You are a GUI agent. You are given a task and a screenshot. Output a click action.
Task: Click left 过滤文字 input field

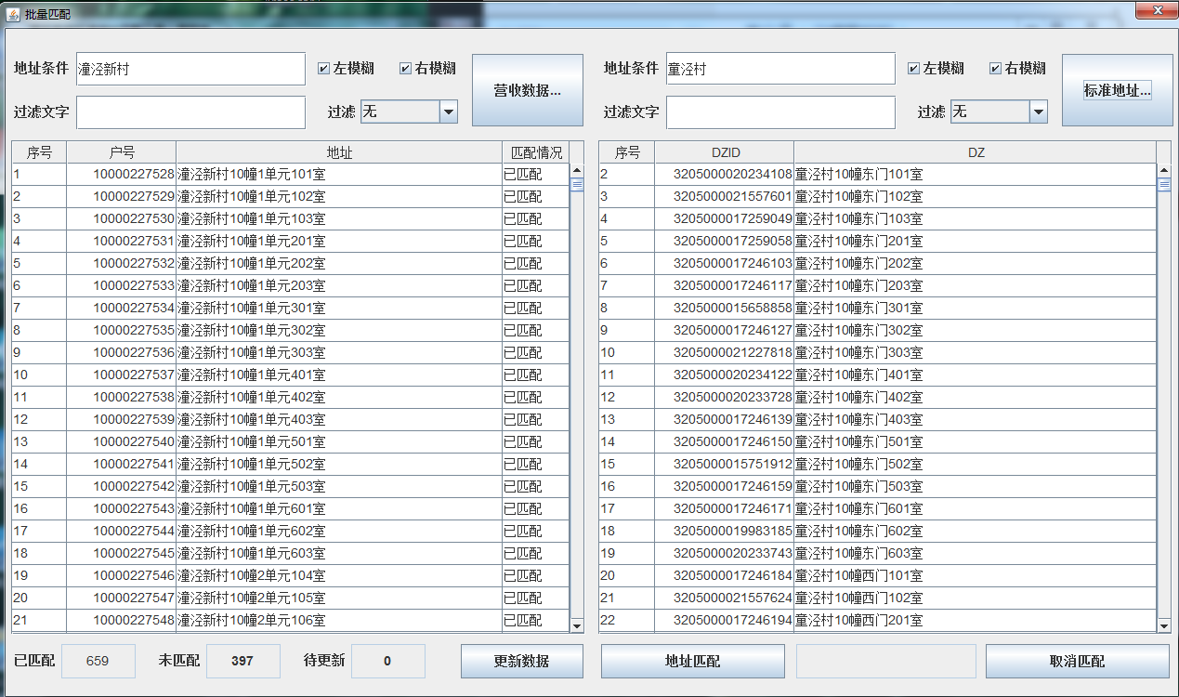(190, 112)
